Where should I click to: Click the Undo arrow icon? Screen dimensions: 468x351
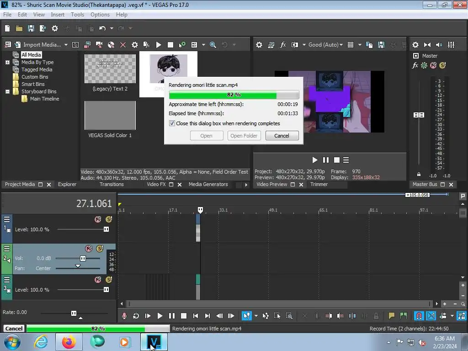[102, 28]
